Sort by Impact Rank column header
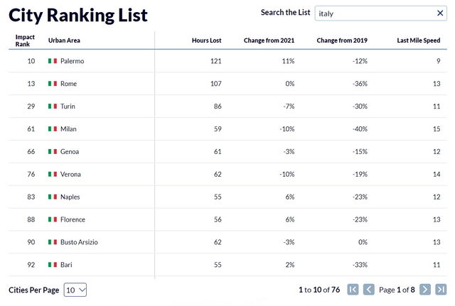 tap(25, 40)
